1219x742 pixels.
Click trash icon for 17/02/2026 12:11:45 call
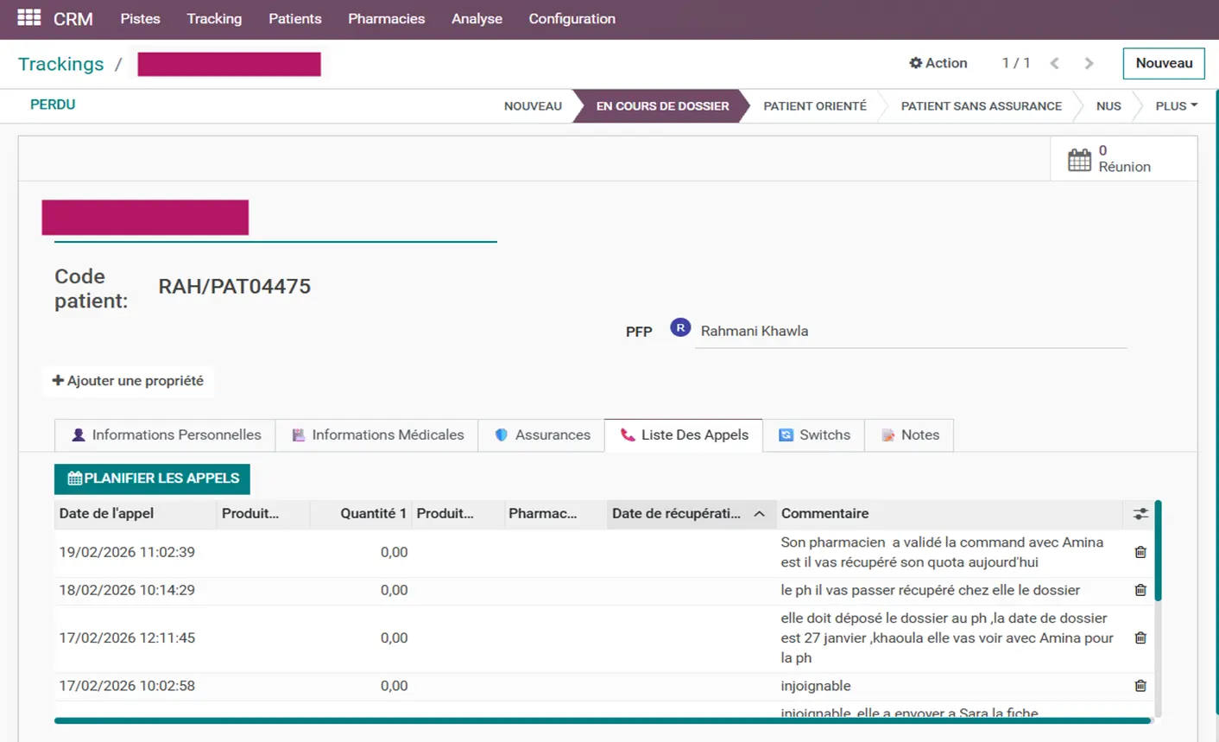pyautogui.click(x=1140, y=637)
